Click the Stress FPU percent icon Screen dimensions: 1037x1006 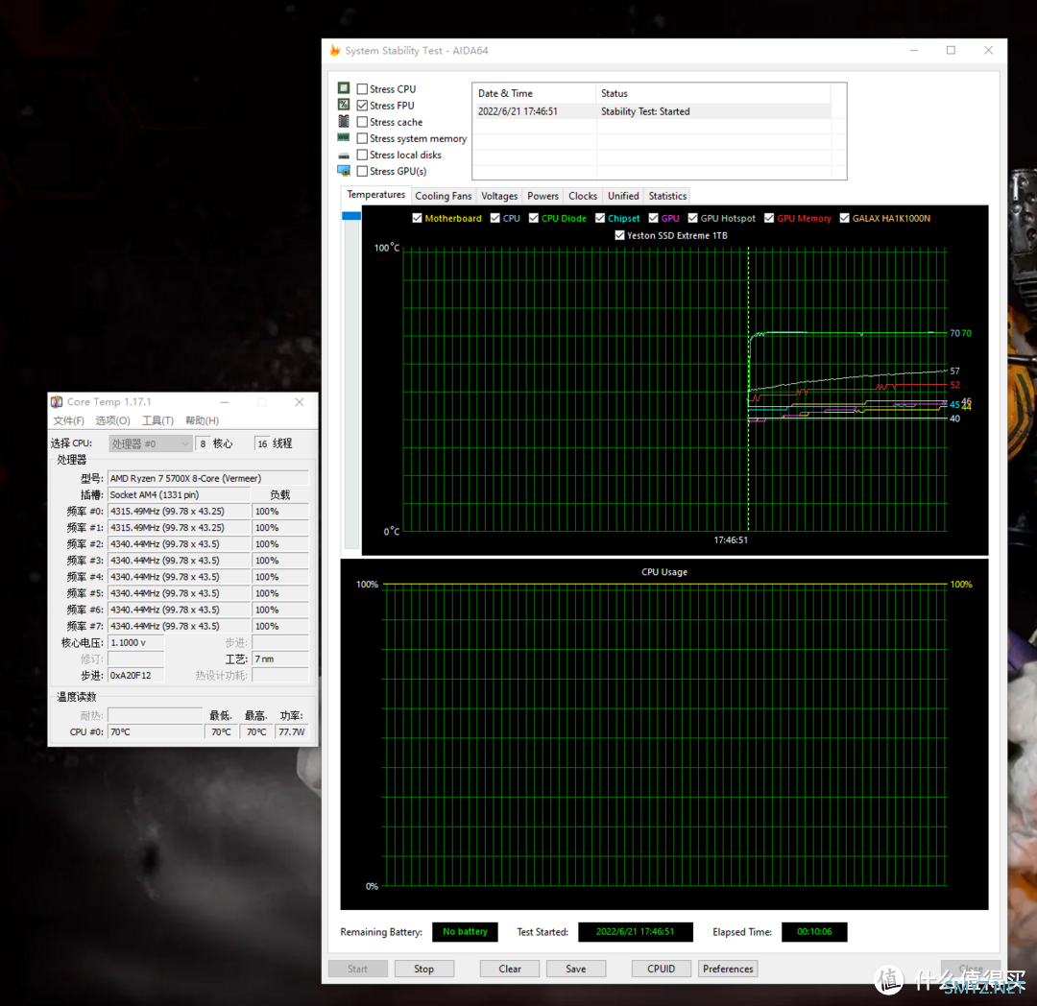click(x=343, y=105)
